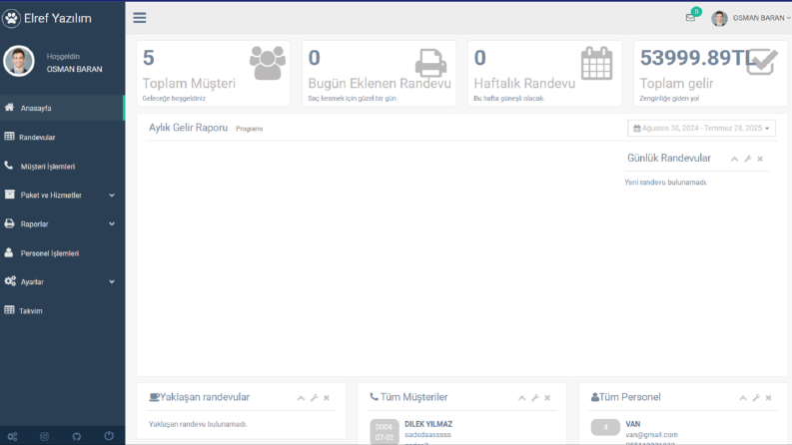The image size is (792, 445).
Task: Open personnel VAN entry
Action: [633, 424]
